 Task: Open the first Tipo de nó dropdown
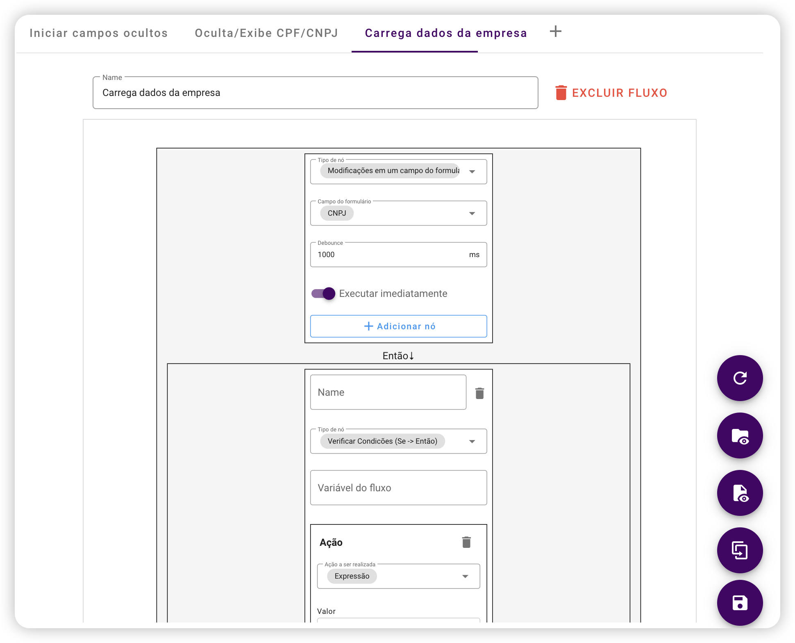398,171
